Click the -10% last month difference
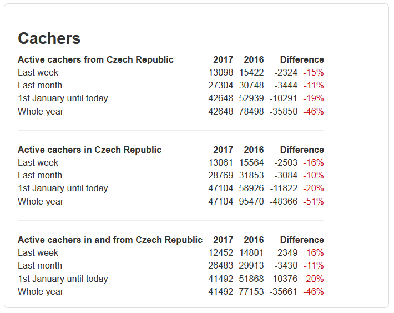 coord(314,176)
